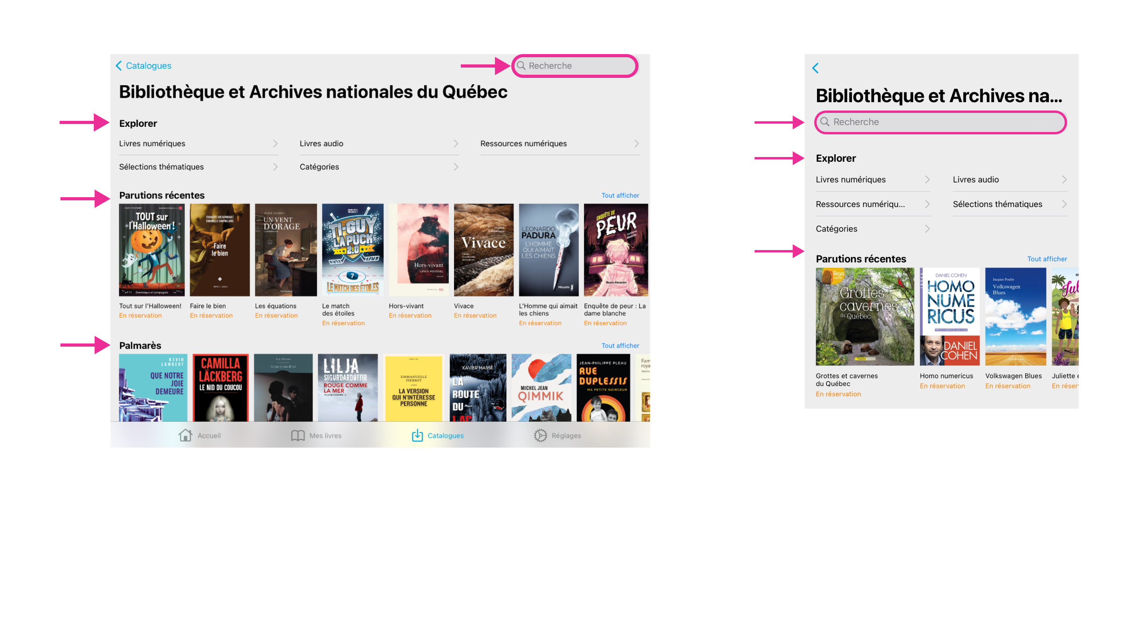
Task: Click the Volkswagen Blues title text
Action: click(x=1013, y=376)
